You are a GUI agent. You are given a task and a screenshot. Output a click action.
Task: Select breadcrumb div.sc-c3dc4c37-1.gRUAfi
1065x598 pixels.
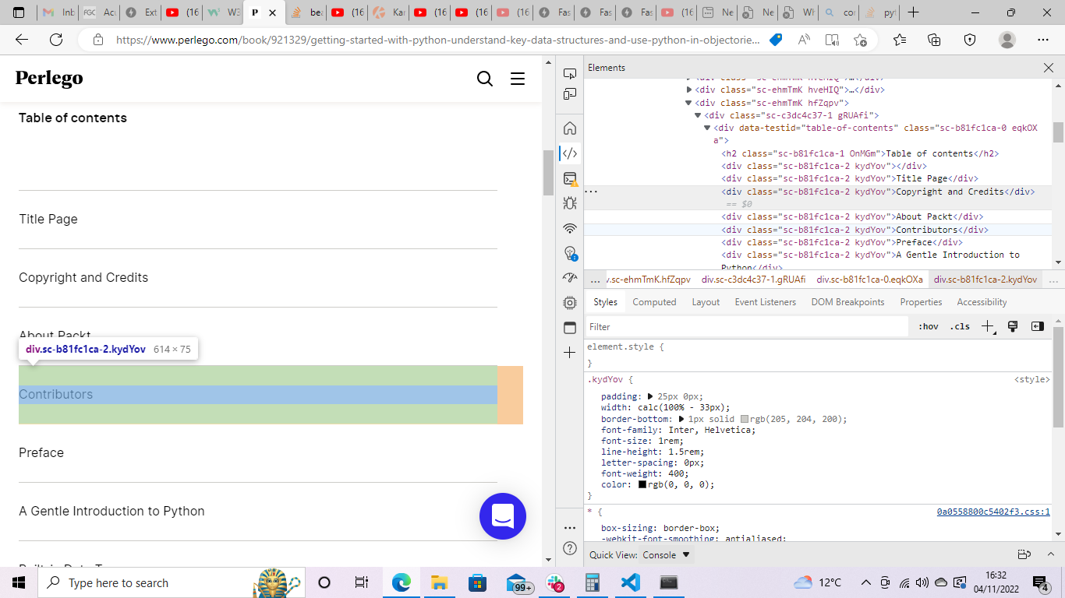[x=753, y=280]
